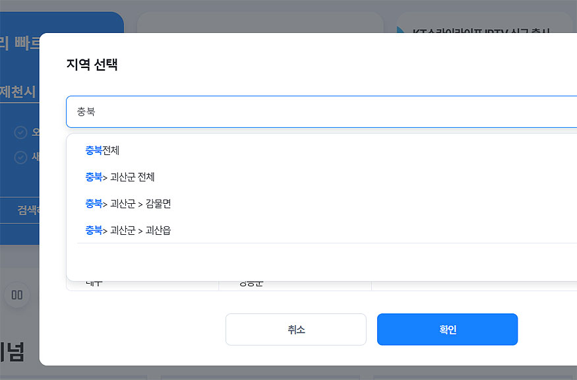The width and height of the screenshot is (577, 380).
Task: Select the 괴산읍 suggestion entry
Action: tap(129, 230)
